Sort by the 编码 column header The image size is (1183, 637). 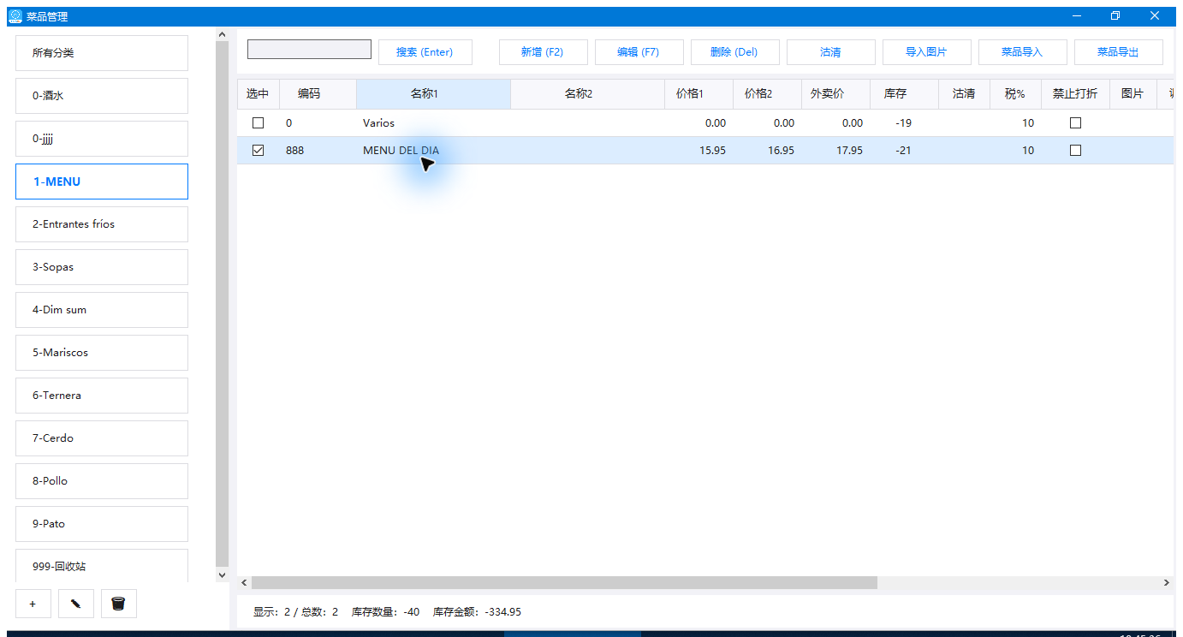pos(318,94)
